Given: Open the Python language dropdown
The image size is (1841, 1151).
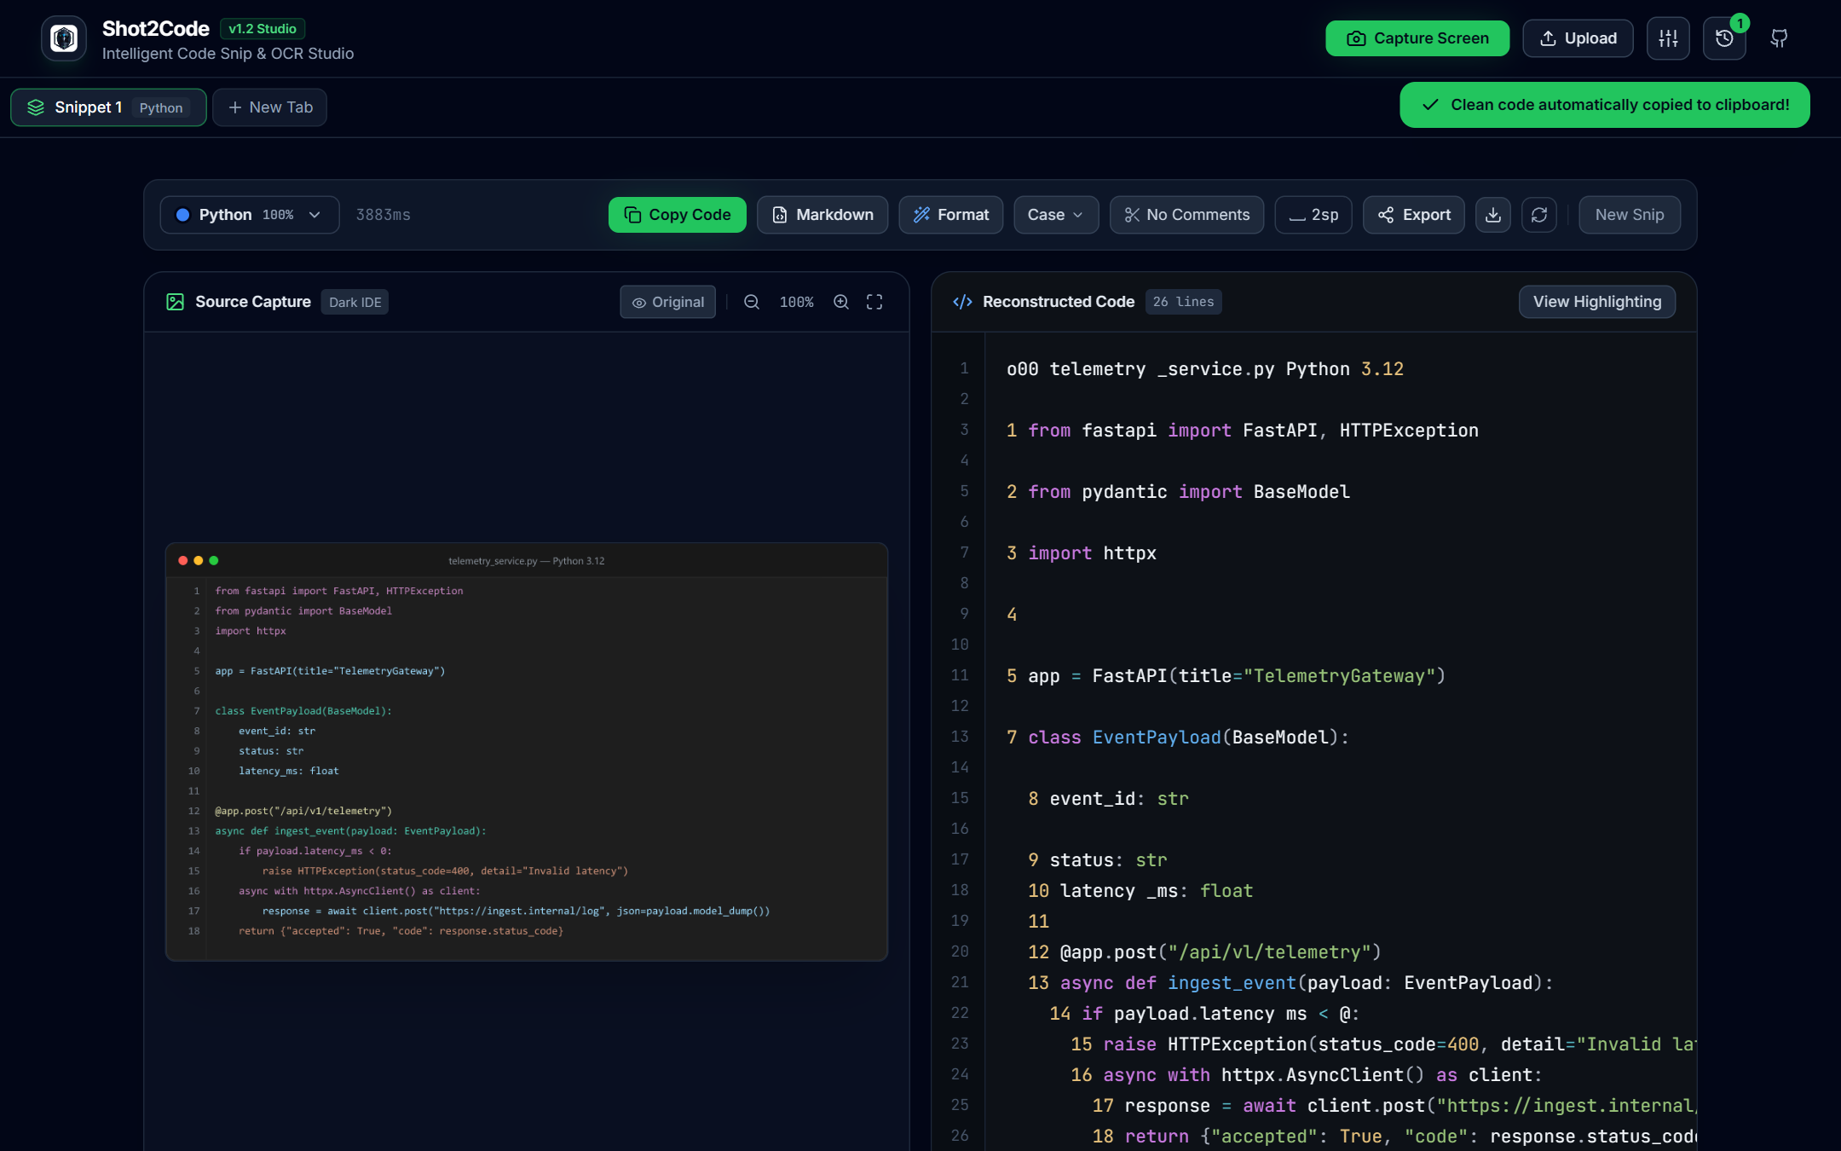Looking at the screenshot, I should pyautogui.click(x=250, y=215).
